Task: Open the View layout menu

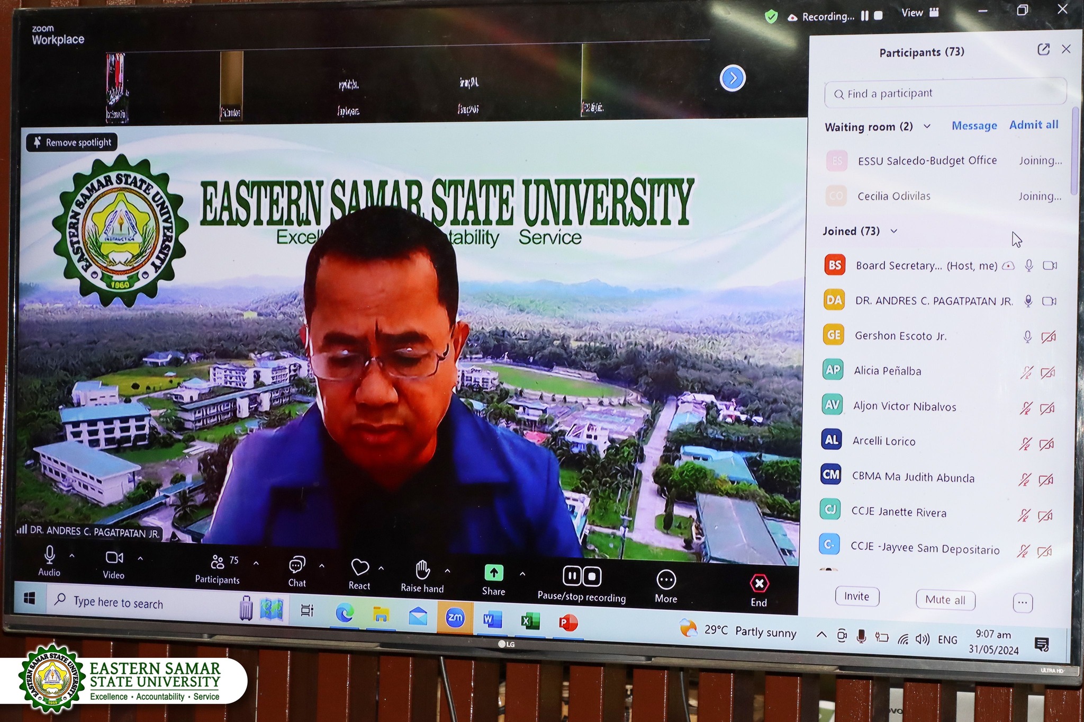Action: (x=920, y=13)
